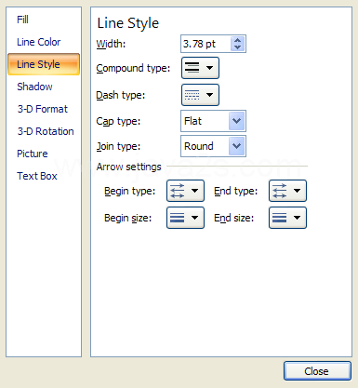Open the Dash type dropdown

tap(200, 95)
